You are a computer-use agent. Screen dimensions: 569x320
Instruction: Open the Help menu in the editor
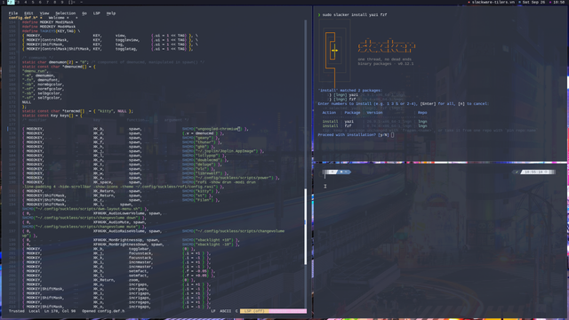click(111, 13)
